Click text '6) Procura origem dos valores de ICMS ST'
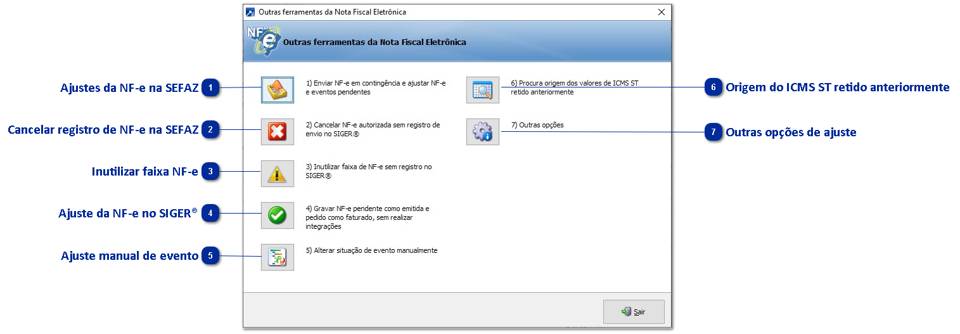The width and height of the screenshot is (960, 334). [x=575, y=84]
